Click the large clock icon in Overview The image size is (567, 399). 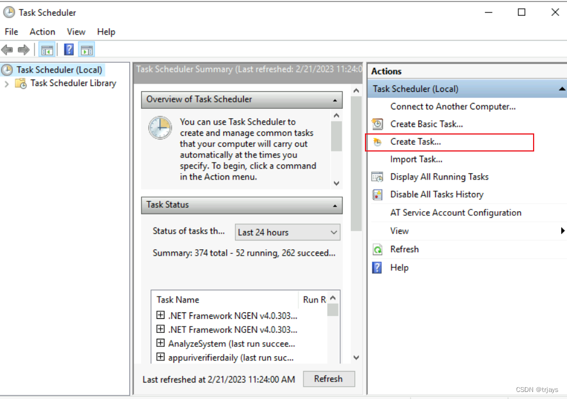pos(160,128)
